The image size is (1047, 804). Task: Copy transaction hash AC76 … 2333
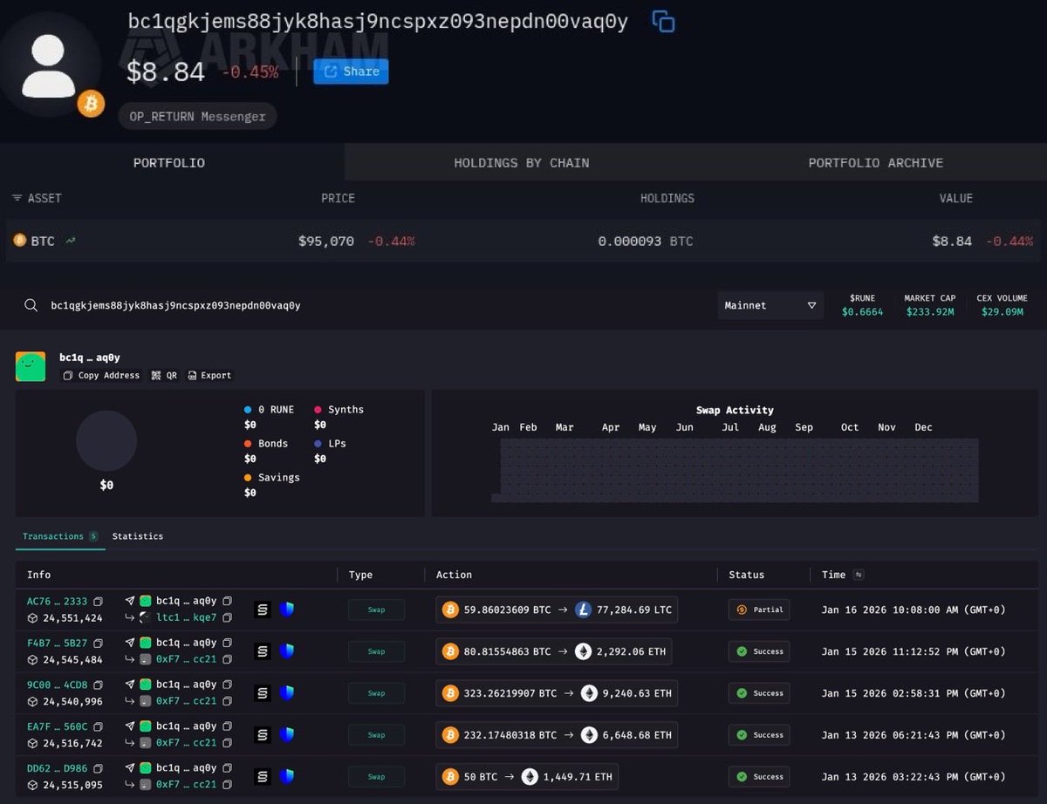[x=98, y=601]
